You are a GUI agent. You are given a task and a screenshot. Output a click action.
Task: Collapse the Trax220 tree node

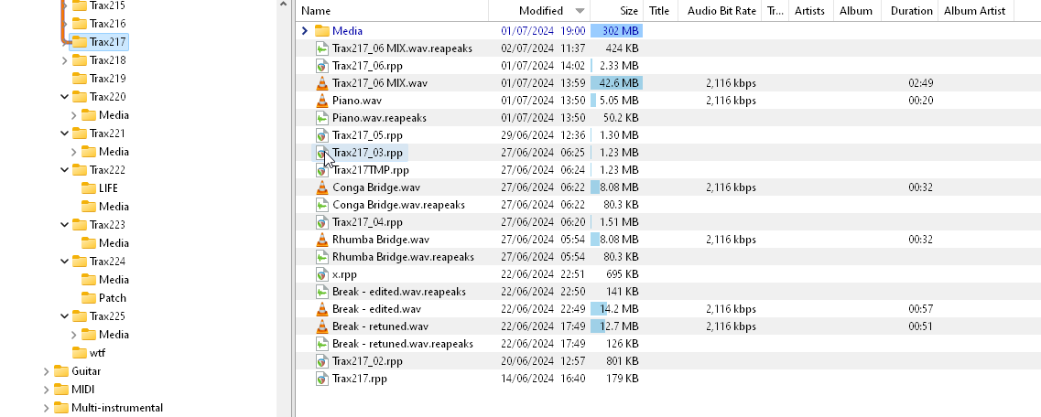(x=64, y=97)
